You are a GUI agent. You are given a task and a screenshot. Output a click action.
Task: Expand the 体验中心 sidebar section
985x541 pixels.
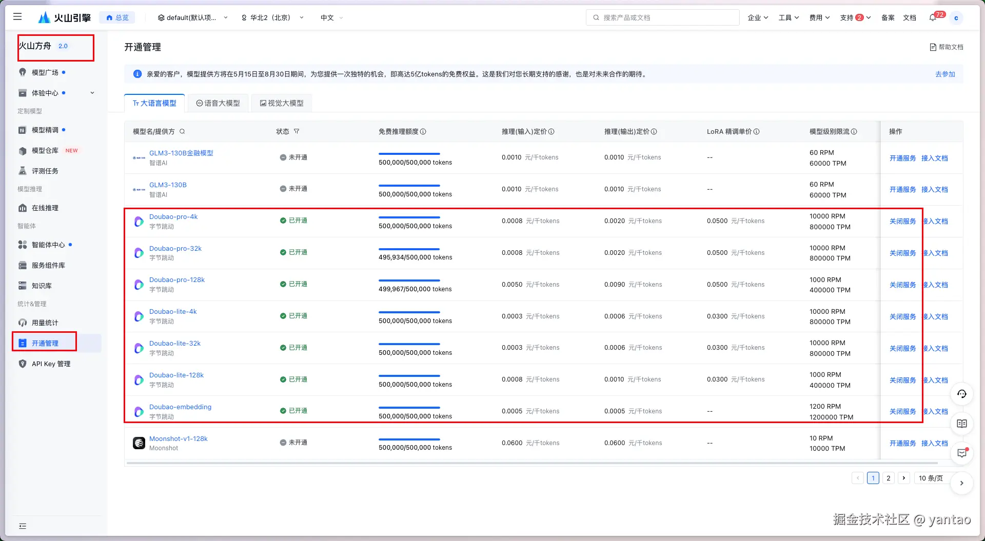click(x=92, y=93)
